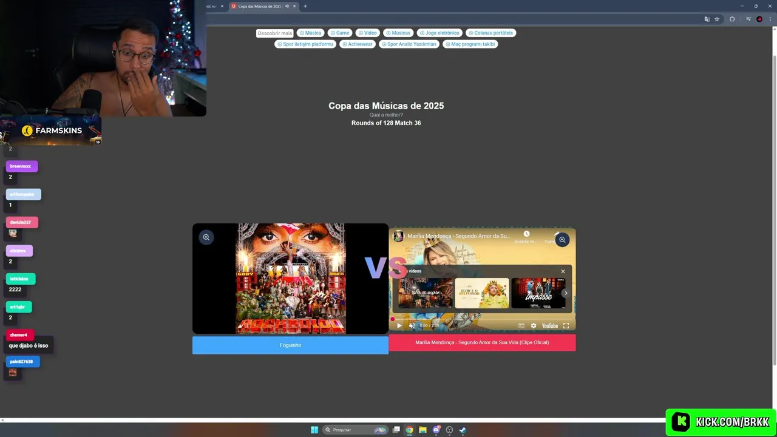Open Steam from the taskbar
777x437 pixels.
coord(463,430)
